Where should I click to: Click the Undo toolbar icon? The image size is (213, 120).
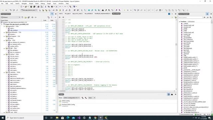pyautogui.click(x=60, y=7)
